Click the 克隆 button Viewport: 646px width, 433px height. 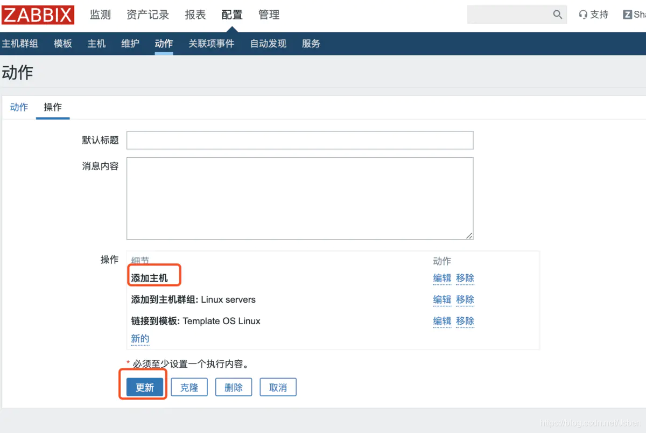189,387
